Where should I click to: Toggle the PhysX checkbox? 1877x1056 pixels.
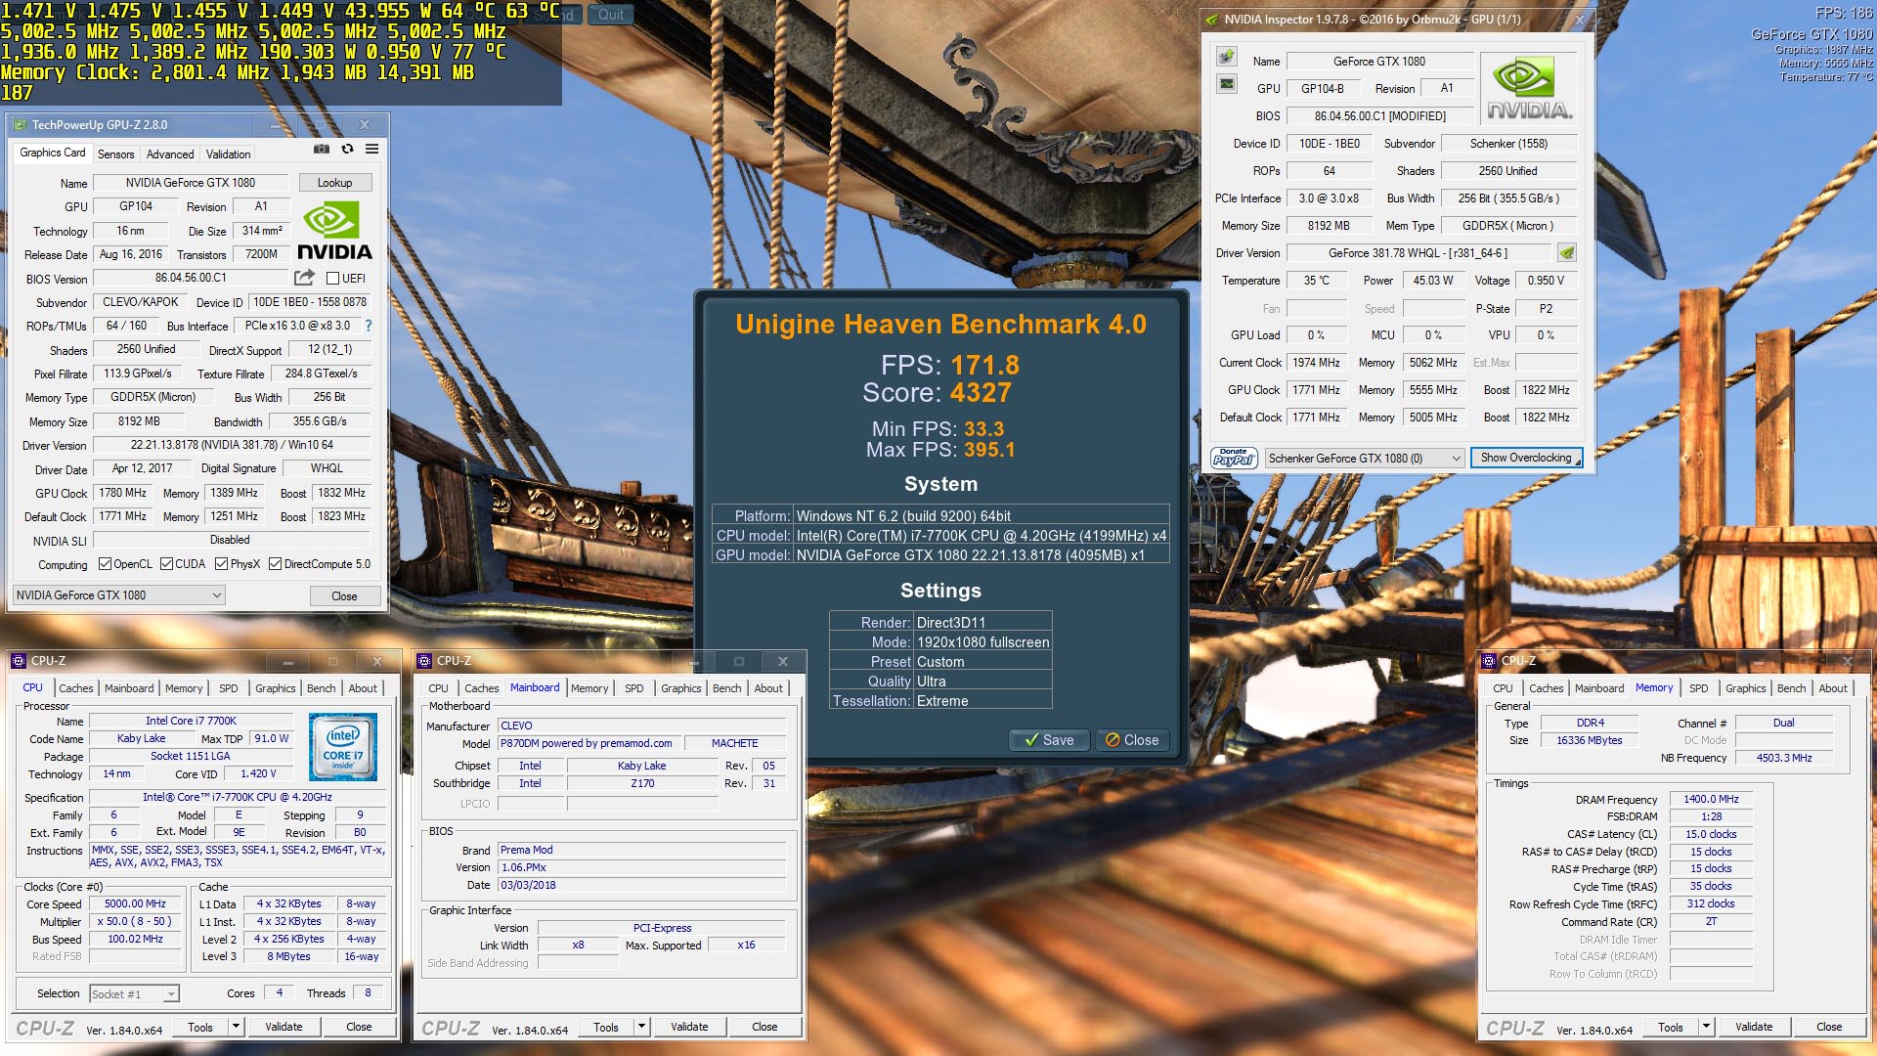tap(222, 564)
